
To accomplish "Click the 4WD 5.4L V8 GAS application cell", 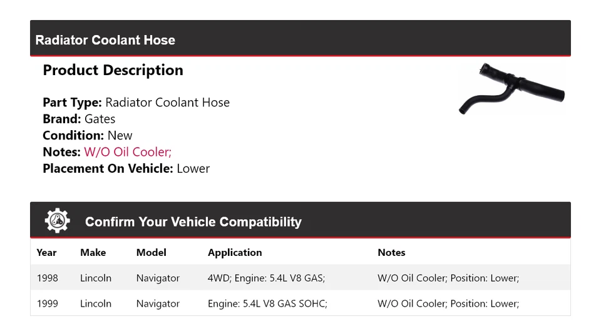I will (266, 278).
